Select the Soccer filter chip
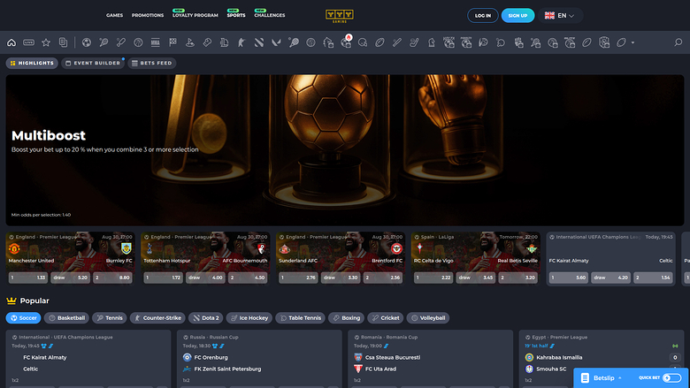Image resolution: width=690 pixels, height=388 pixels. (23, 317)
